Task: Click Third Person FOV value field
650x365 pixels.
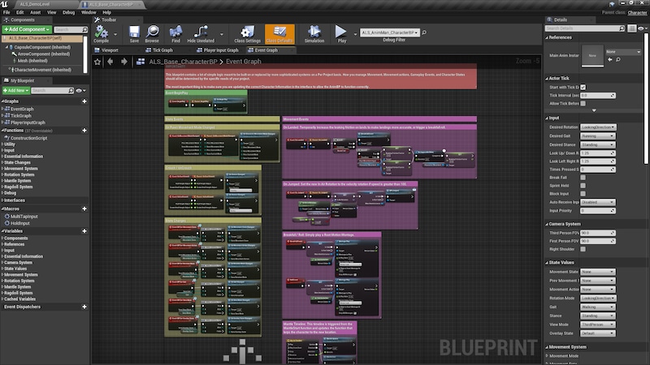Action: tap(597, 233)
